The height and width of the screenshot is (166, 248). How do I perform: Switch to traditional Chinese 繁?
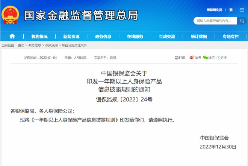(231, 10)
